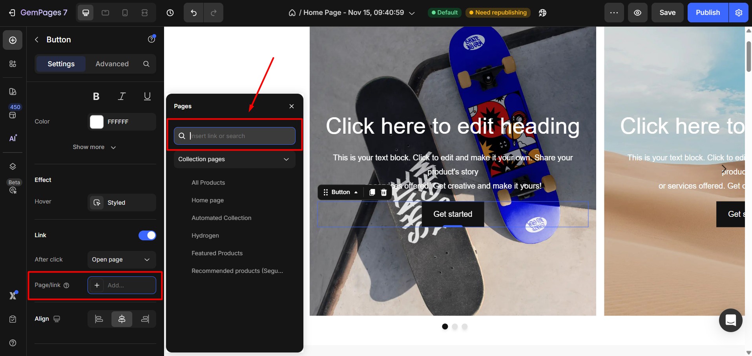The width and height of the screenshot is (752, 356).
Task: Click the Publish button
Action: [708, 13]
